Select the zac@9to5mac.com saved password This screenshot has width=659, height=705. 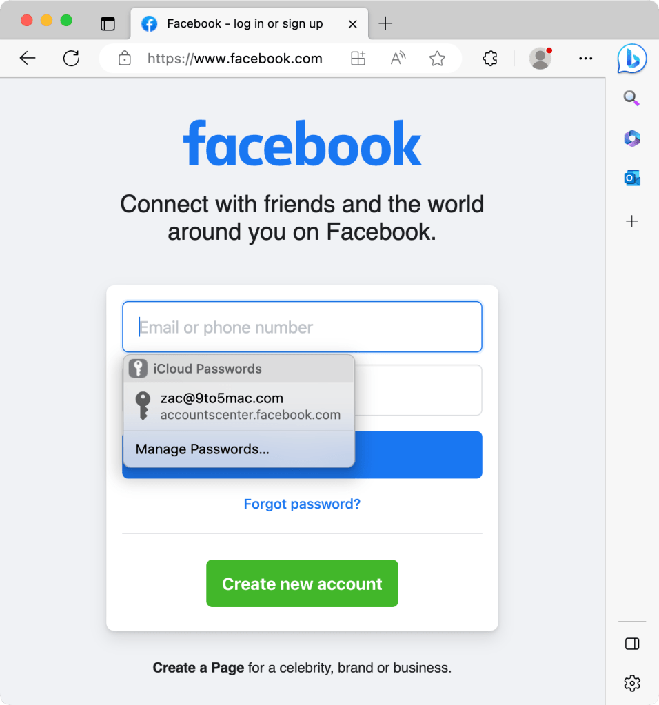click(x=239, y=407)
